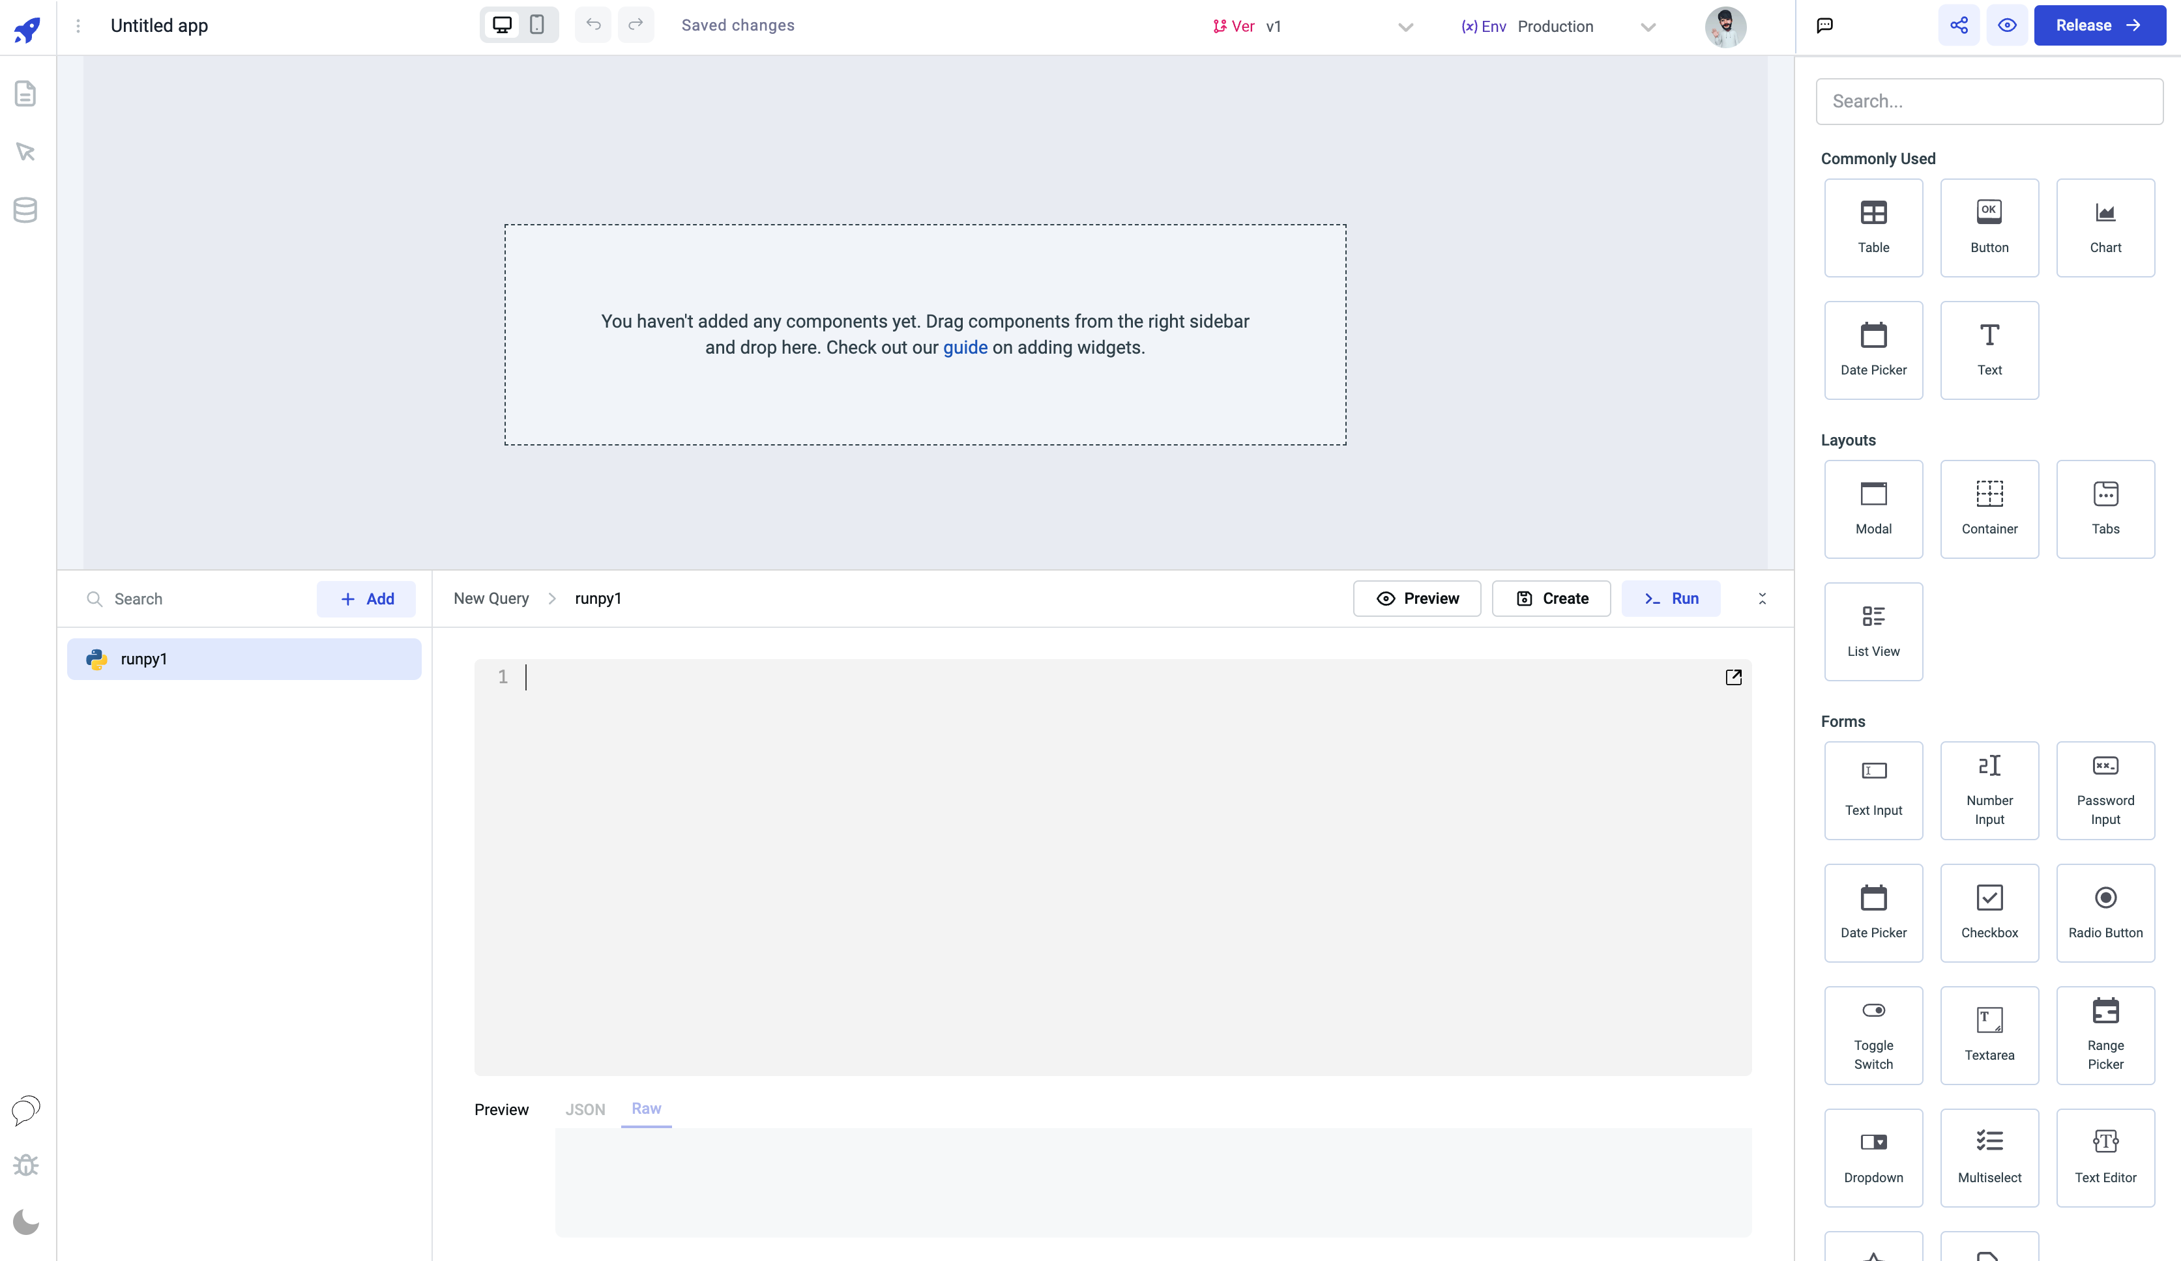Switch to mobile layout view
Viewport: 2181px width, 1261px height.
536,25
